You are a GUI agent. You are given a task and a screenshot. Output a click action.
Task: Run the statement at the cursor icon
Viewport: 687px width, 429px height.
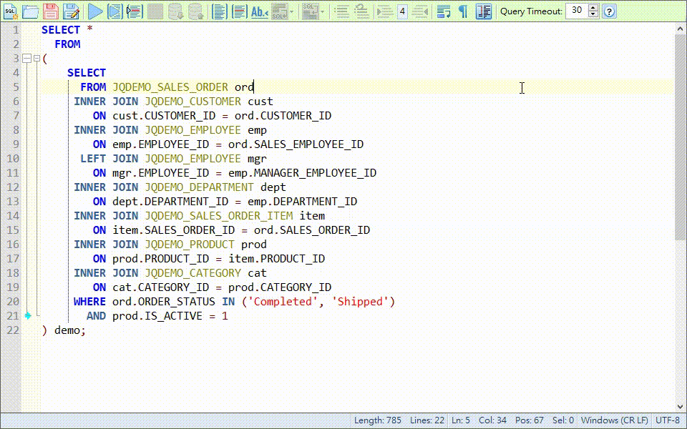point(135,11)
